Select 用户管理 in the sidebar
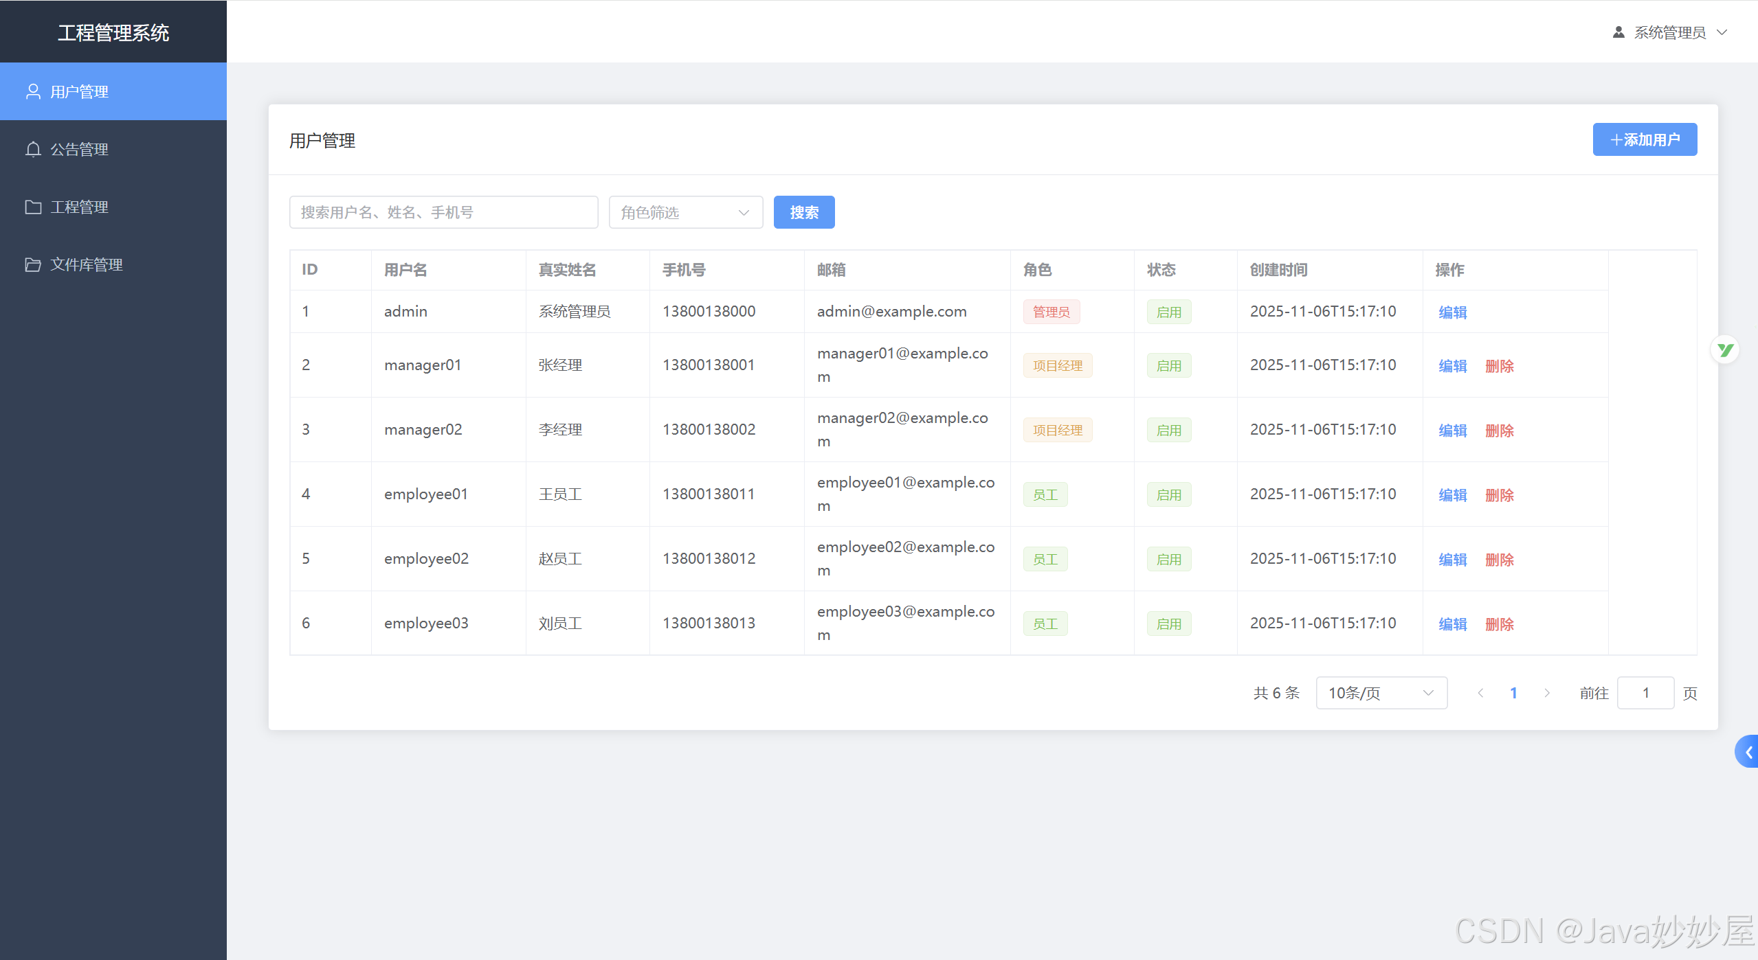1758x960 pixels. [x=113, y=91]
